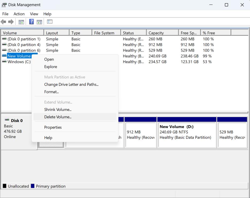
Task: Click the drive icon beside Disk 0 partition 4
Action: click(4, 44)
